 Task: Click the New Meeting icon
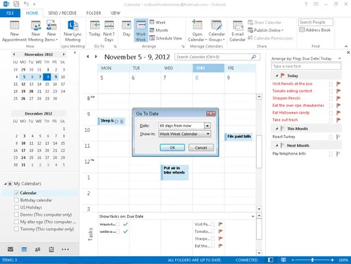click(x=36, y=31)
